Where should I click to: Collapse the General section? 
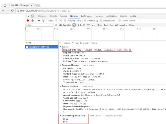click(x=61, y=47)
